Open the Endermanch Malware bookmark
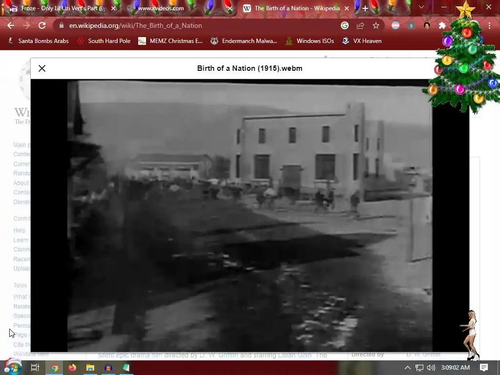Screen dimensions: 500x375 click(x=244, y=41)
